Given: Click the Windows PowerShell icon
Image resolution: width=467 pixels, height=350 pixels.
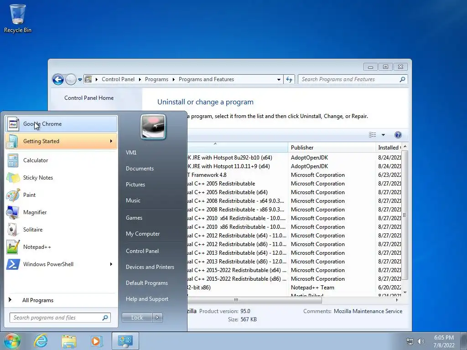Looking at the screenshot, I should (13, 264).
